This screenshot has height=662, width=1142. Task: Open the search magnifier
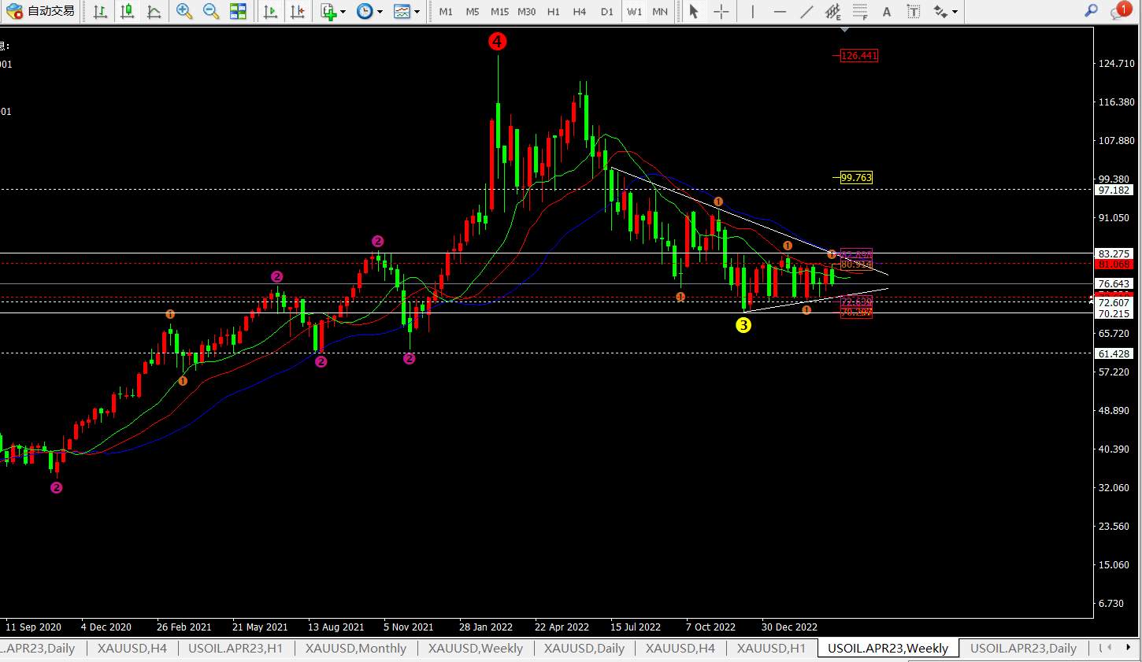click(x=1091, y=11)
